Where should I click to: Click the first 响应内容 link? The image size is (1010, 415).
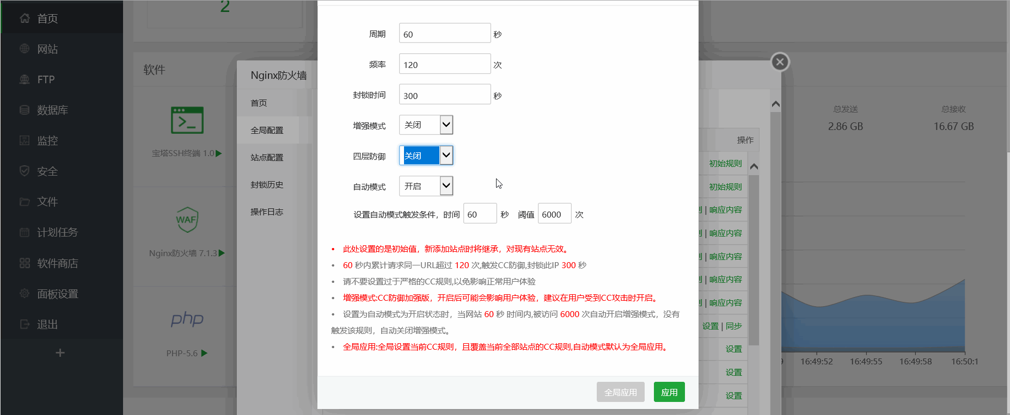(x=726, y=210)
